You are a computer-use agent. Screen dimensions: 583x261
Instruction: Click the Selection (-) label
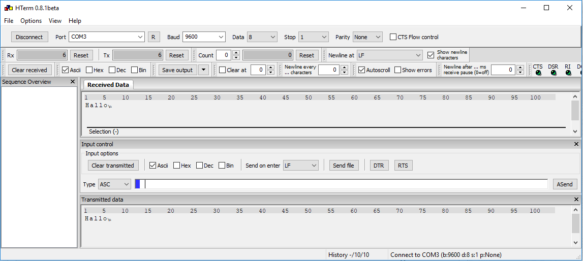(x=104, y=132)
